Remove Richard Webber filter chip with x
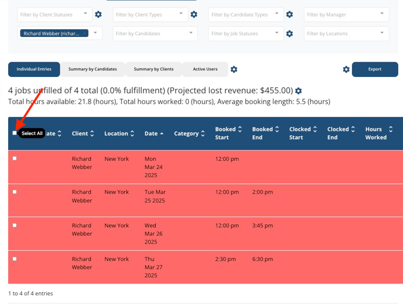The width and height of the screenshot is (403, 307). click(84, 33)
